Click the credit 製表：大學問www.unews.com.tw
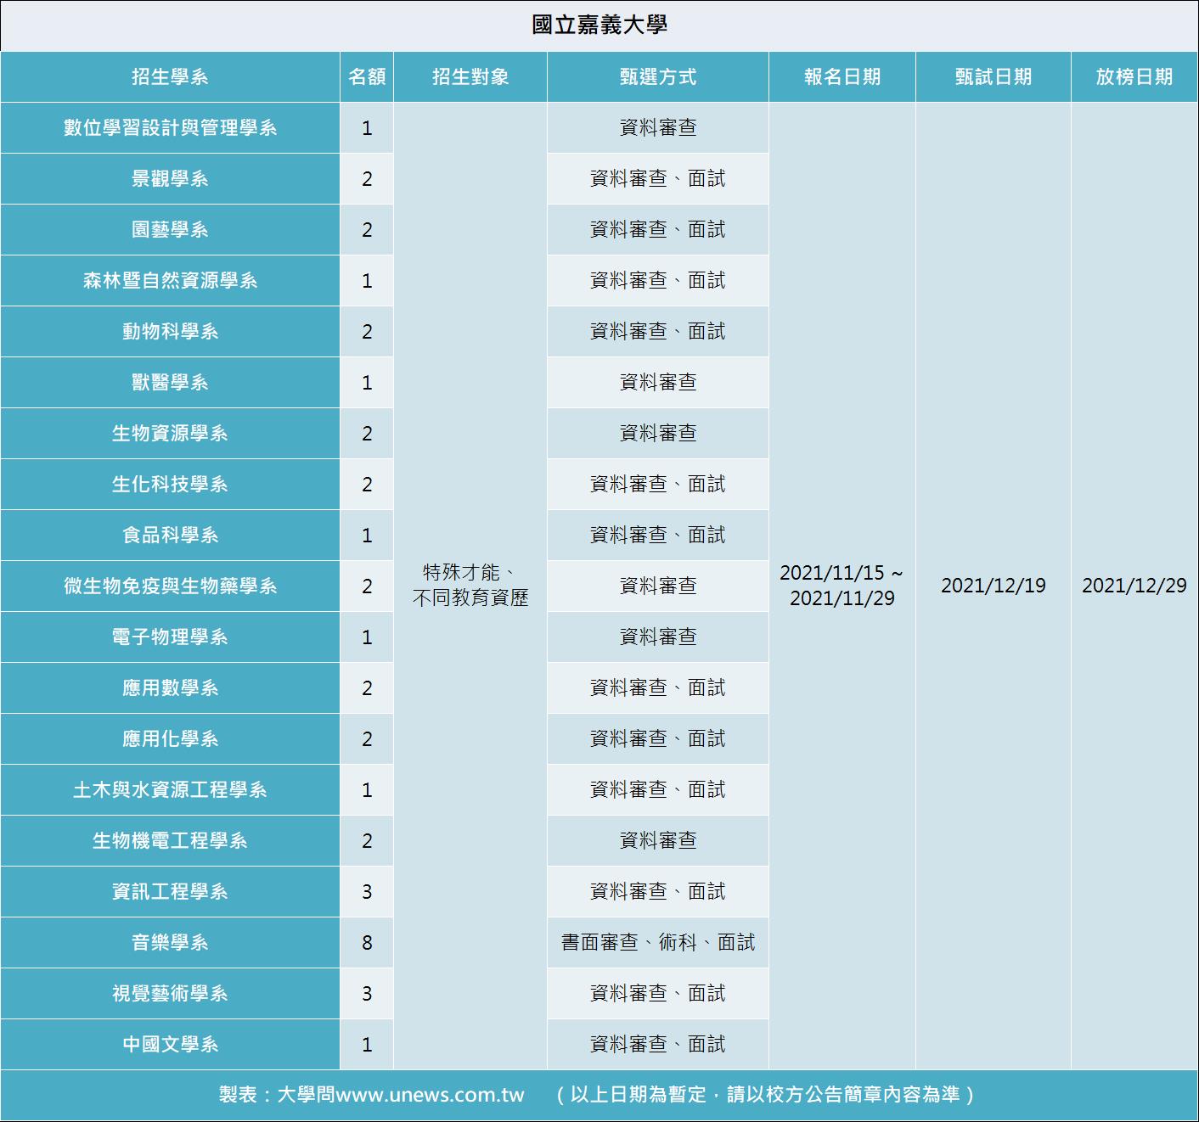This screenshot has width=1199, height=1122. 371,1095
